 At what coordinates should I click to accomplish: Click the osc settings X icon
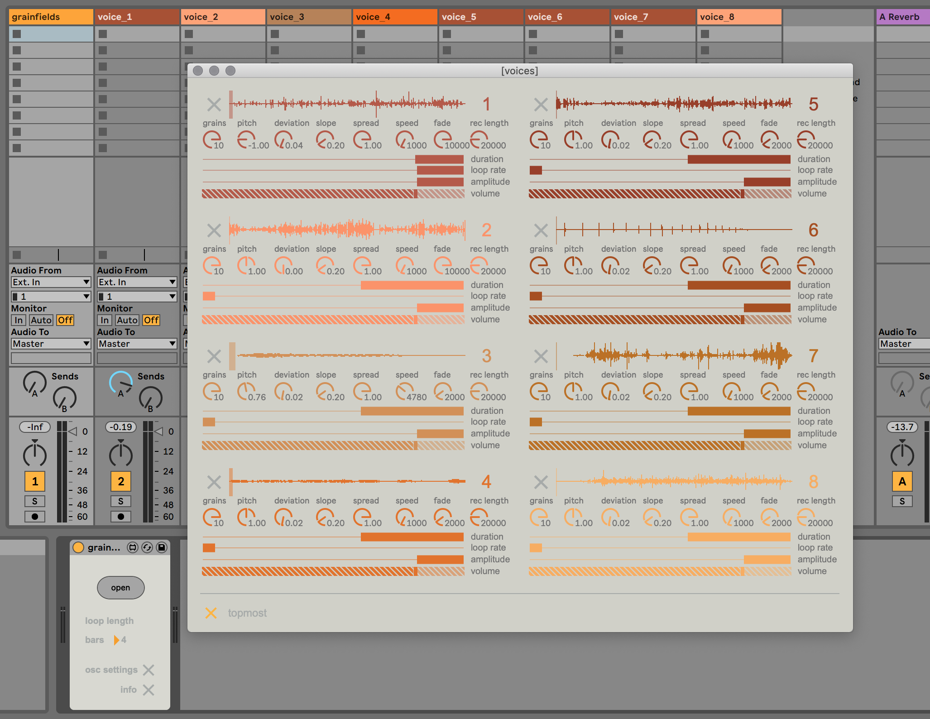[x=149, y=670]
